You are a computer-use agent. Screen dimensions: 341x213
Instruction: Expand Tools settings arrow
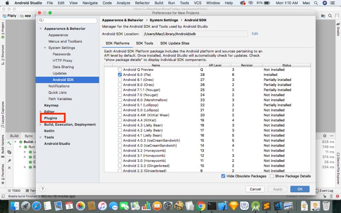click(x=40, y=137)
